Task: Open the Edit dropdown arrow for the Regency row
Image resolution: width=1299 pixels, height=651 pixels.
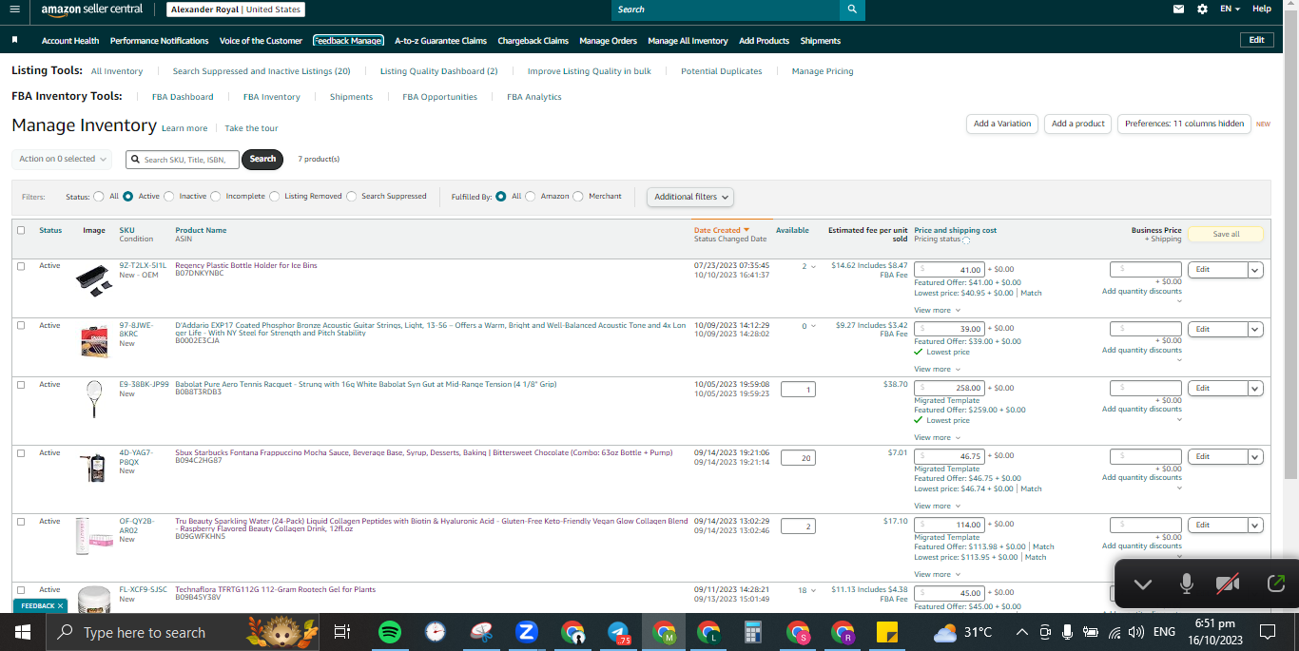Action: coord(1255,270)
